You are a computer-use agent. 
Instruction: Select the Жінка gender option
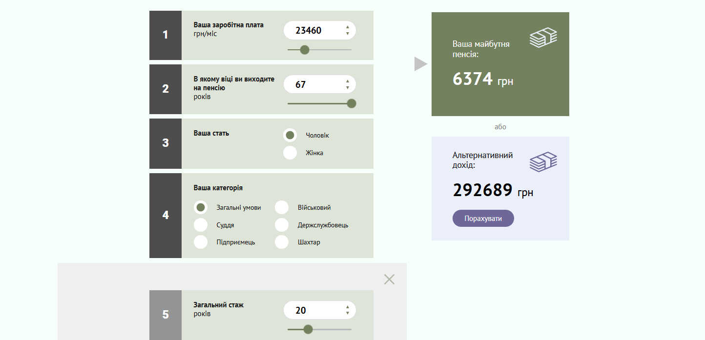[290, 153]
